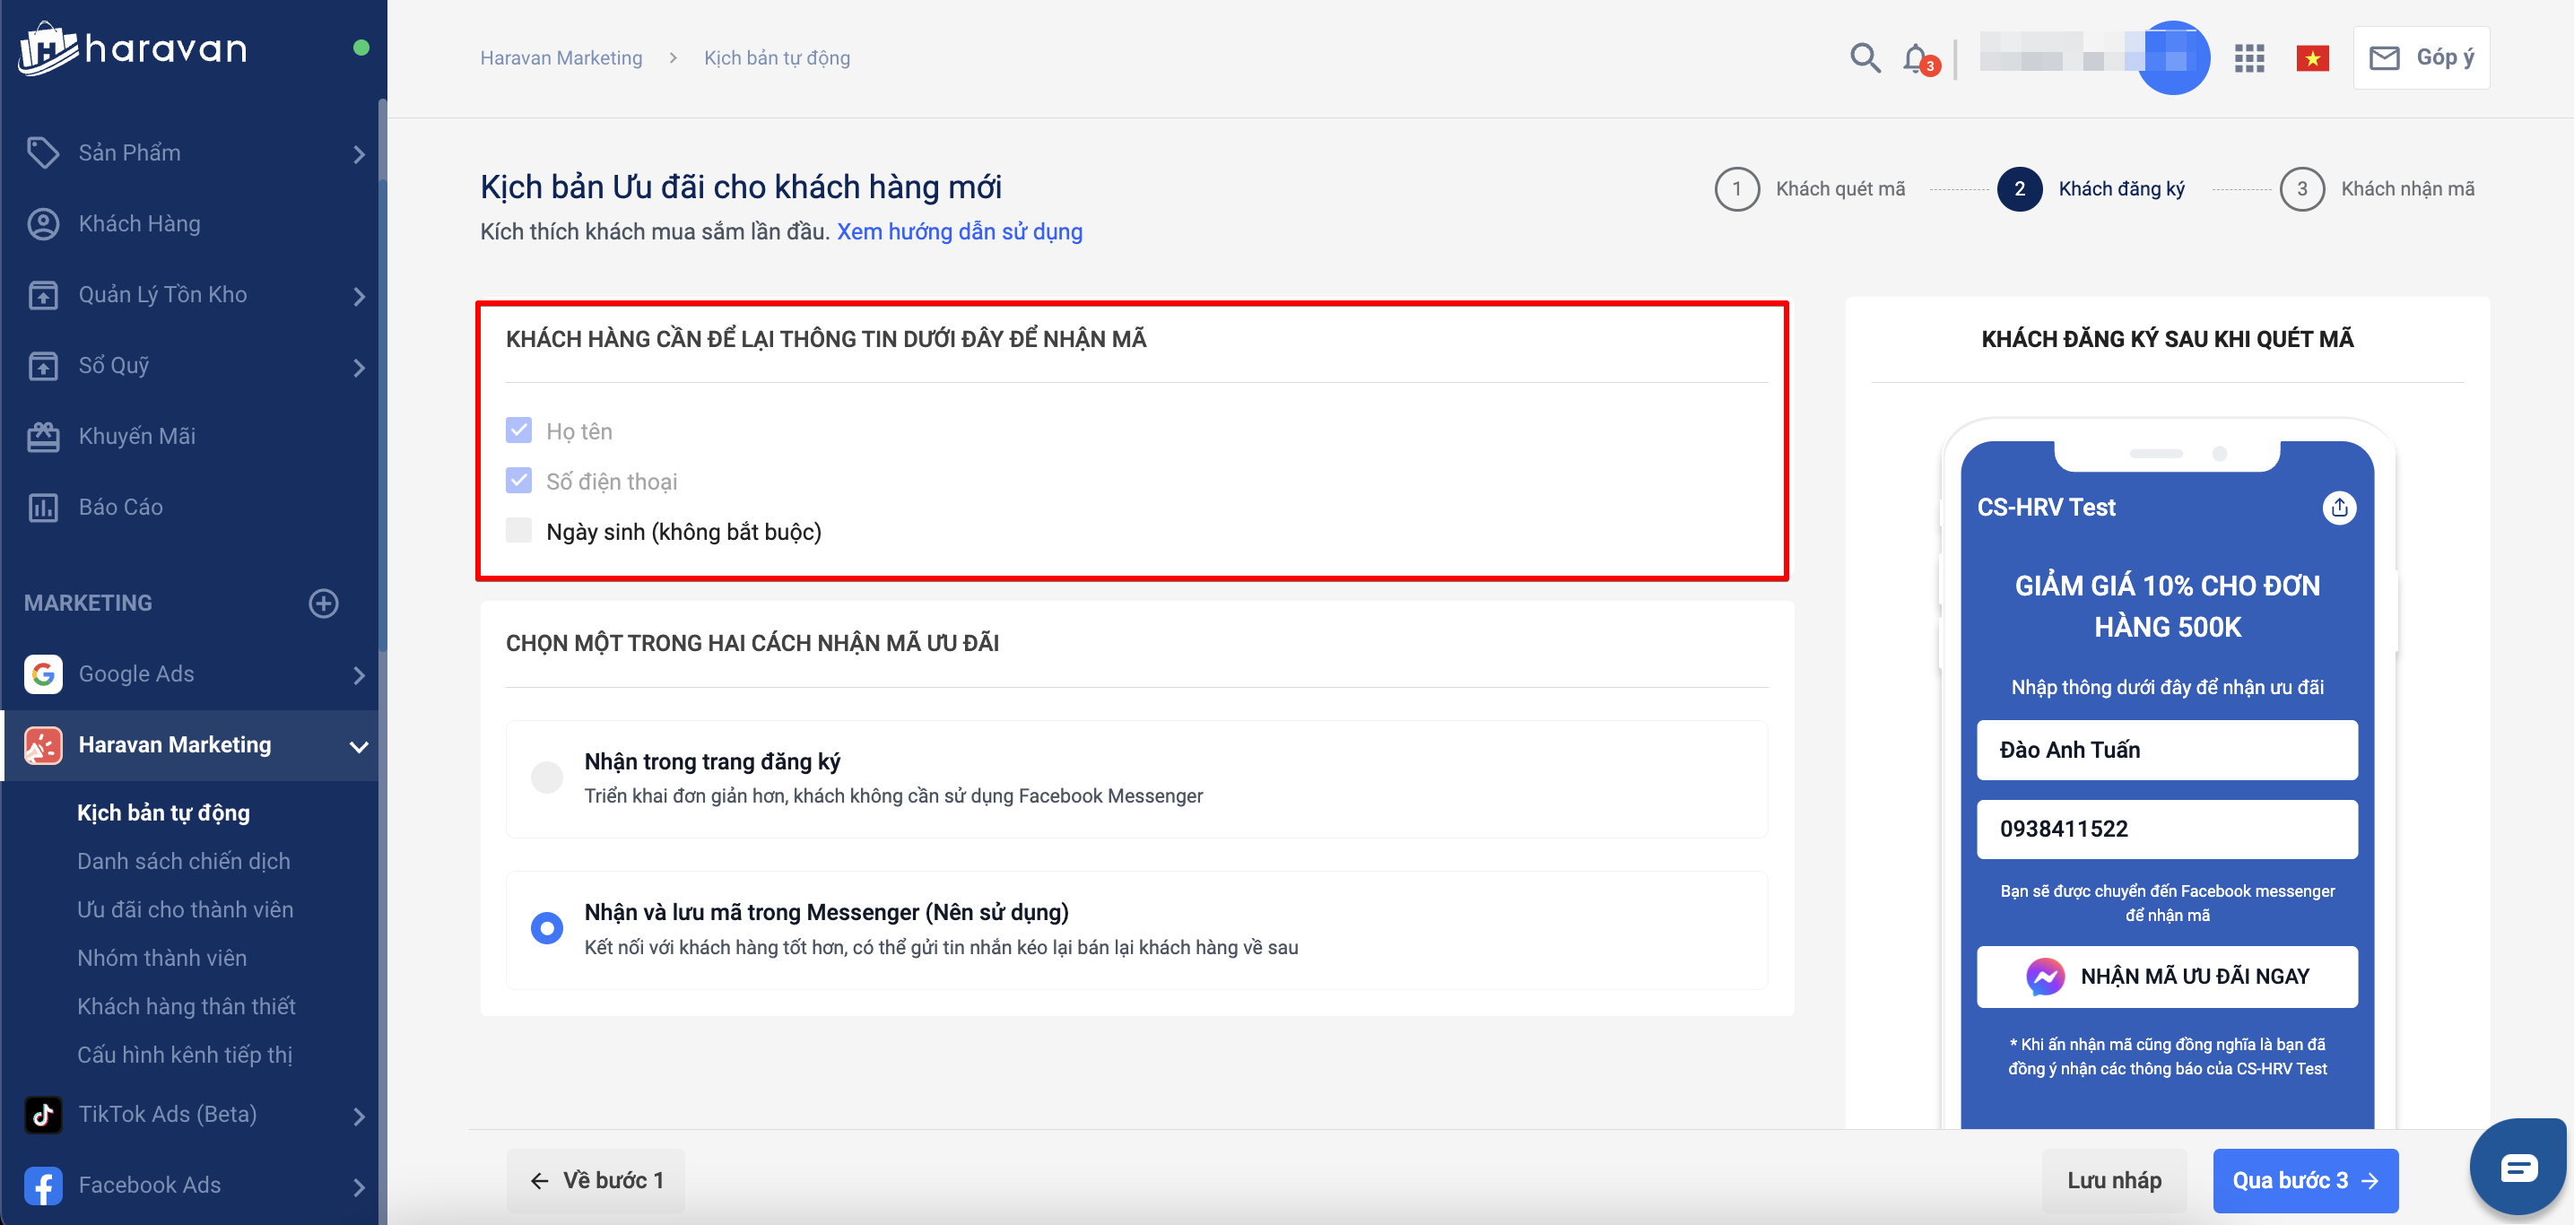Screen dimensions: 2574x1225
Task: Select step 2 Khách đăng ký
Action: point(2091,189)
